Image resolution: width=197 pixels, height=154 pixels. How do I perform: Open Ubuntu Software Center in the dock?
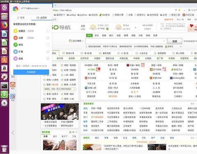(x=5, y=60)
